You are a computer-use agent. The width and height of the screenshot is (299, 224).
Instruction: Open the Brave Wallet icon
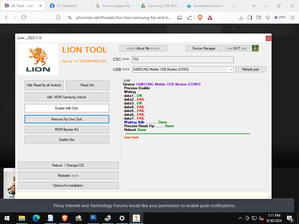[x=259, y=17]
